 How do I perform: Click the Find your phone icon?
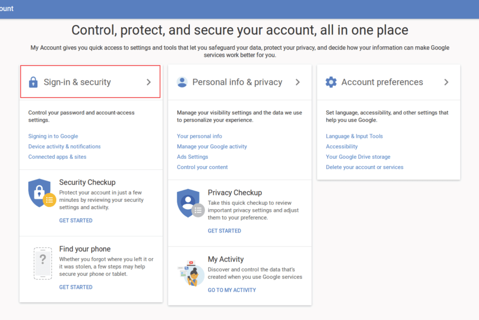(x=42, y=263)
